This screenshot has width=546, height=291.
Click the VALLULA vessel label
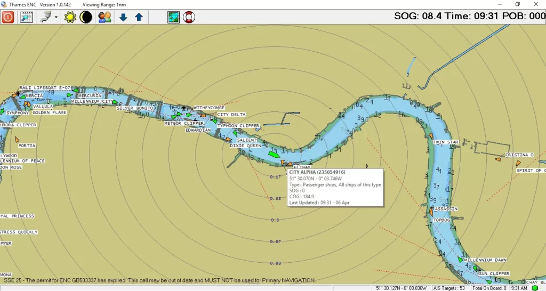pyautogui.click(x=43, y=107)
